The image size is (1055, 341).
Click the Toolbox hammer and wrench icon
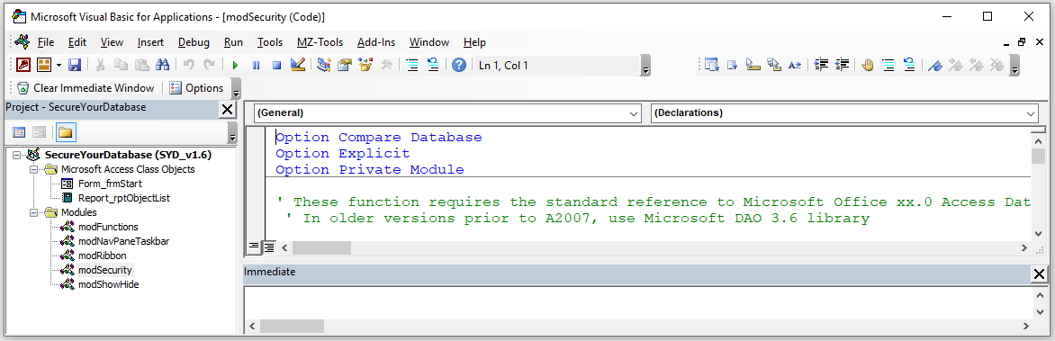(386, 66)
